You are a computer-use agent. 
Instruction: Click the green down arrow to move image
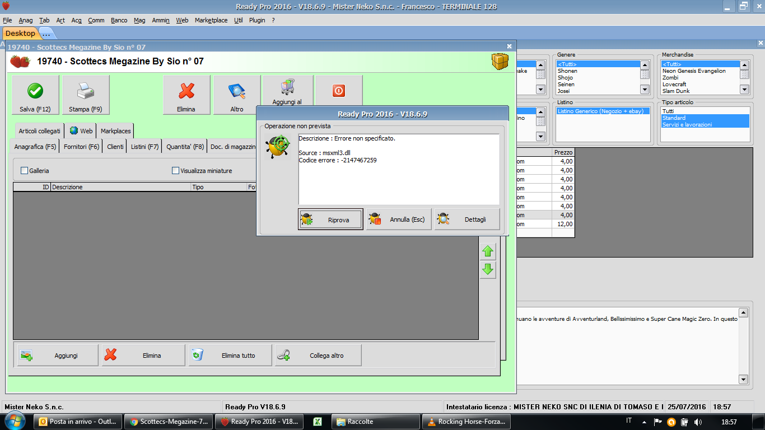(x=488, y=270)
